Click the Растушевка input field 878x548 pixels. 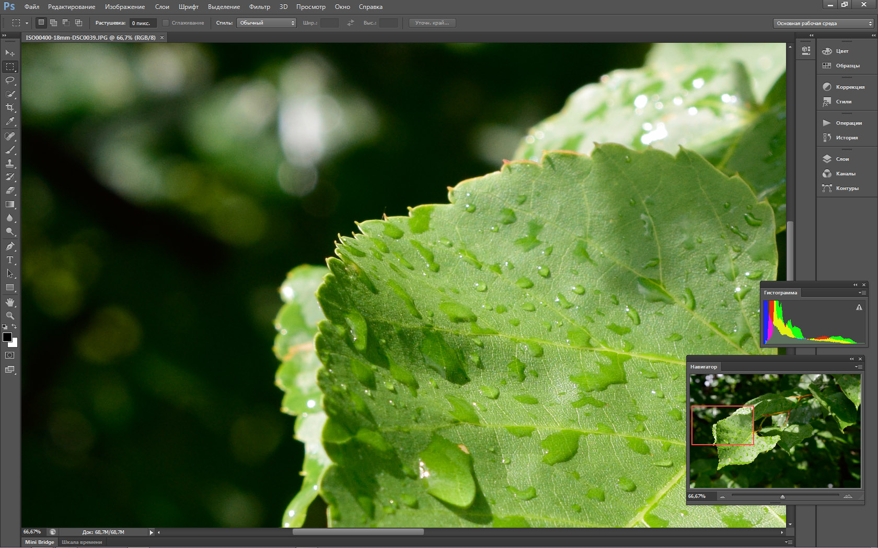[x=142, y=23]
